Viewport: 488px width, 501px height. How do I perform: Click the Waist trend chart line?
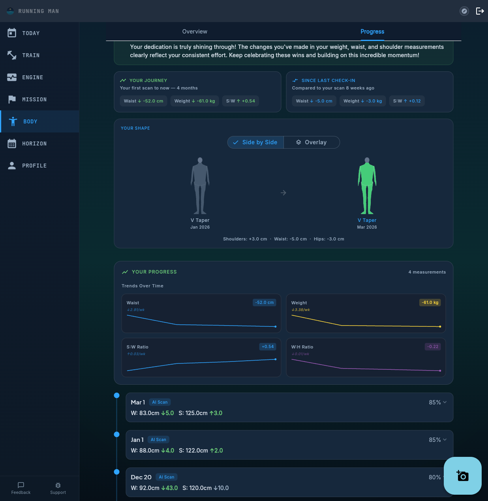(201, 323)
